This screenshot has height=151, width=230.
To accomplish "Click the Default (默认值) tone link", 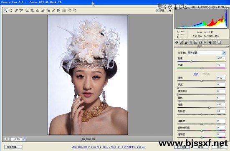I will click(206, 74).
